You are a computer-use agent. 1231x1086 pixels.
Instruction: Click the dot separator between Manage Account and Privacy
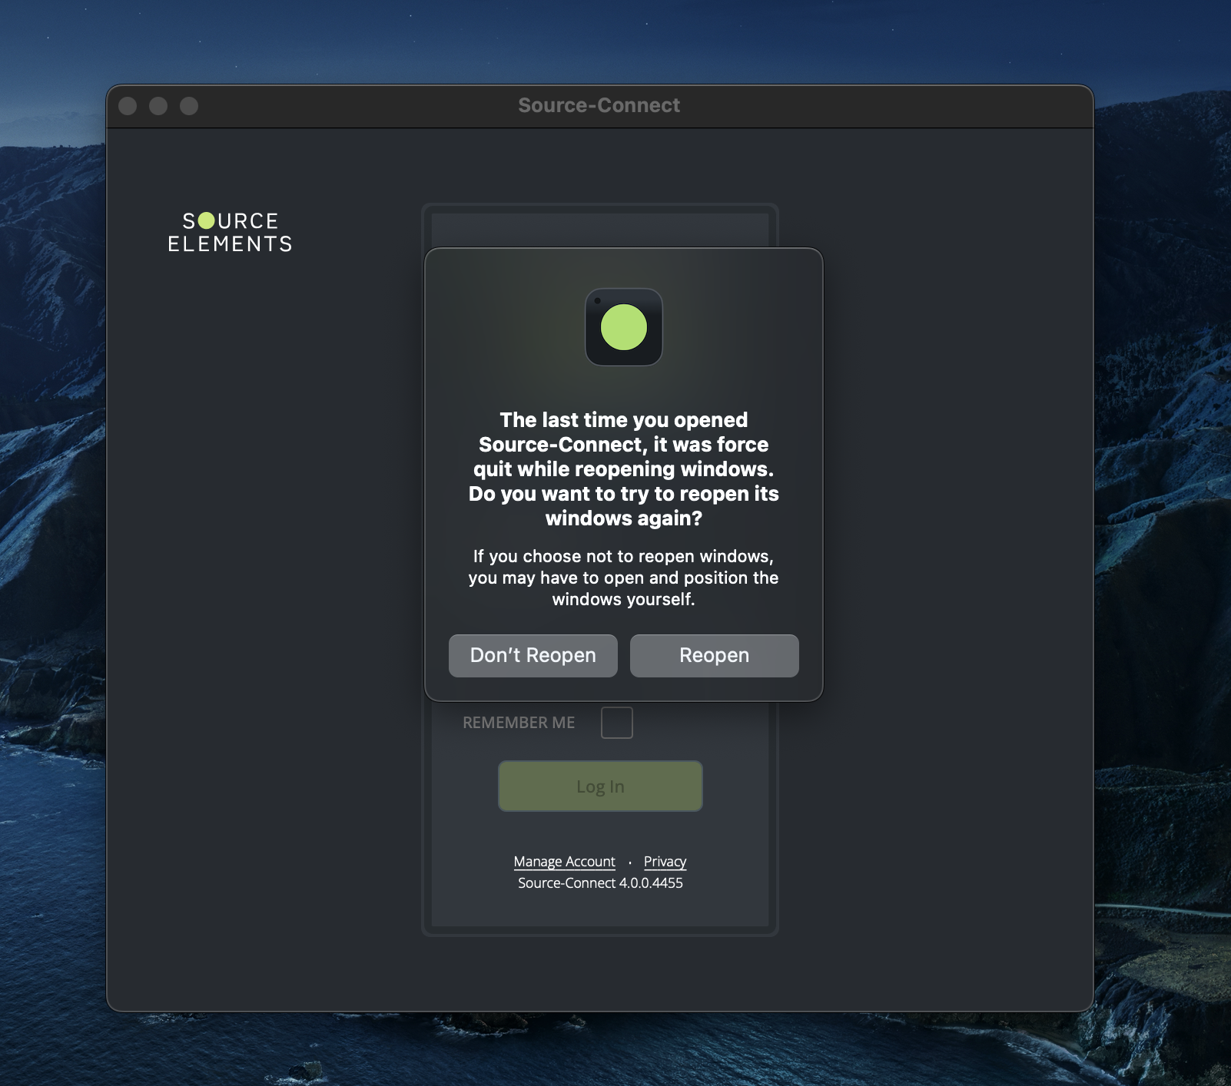point(630,863)
